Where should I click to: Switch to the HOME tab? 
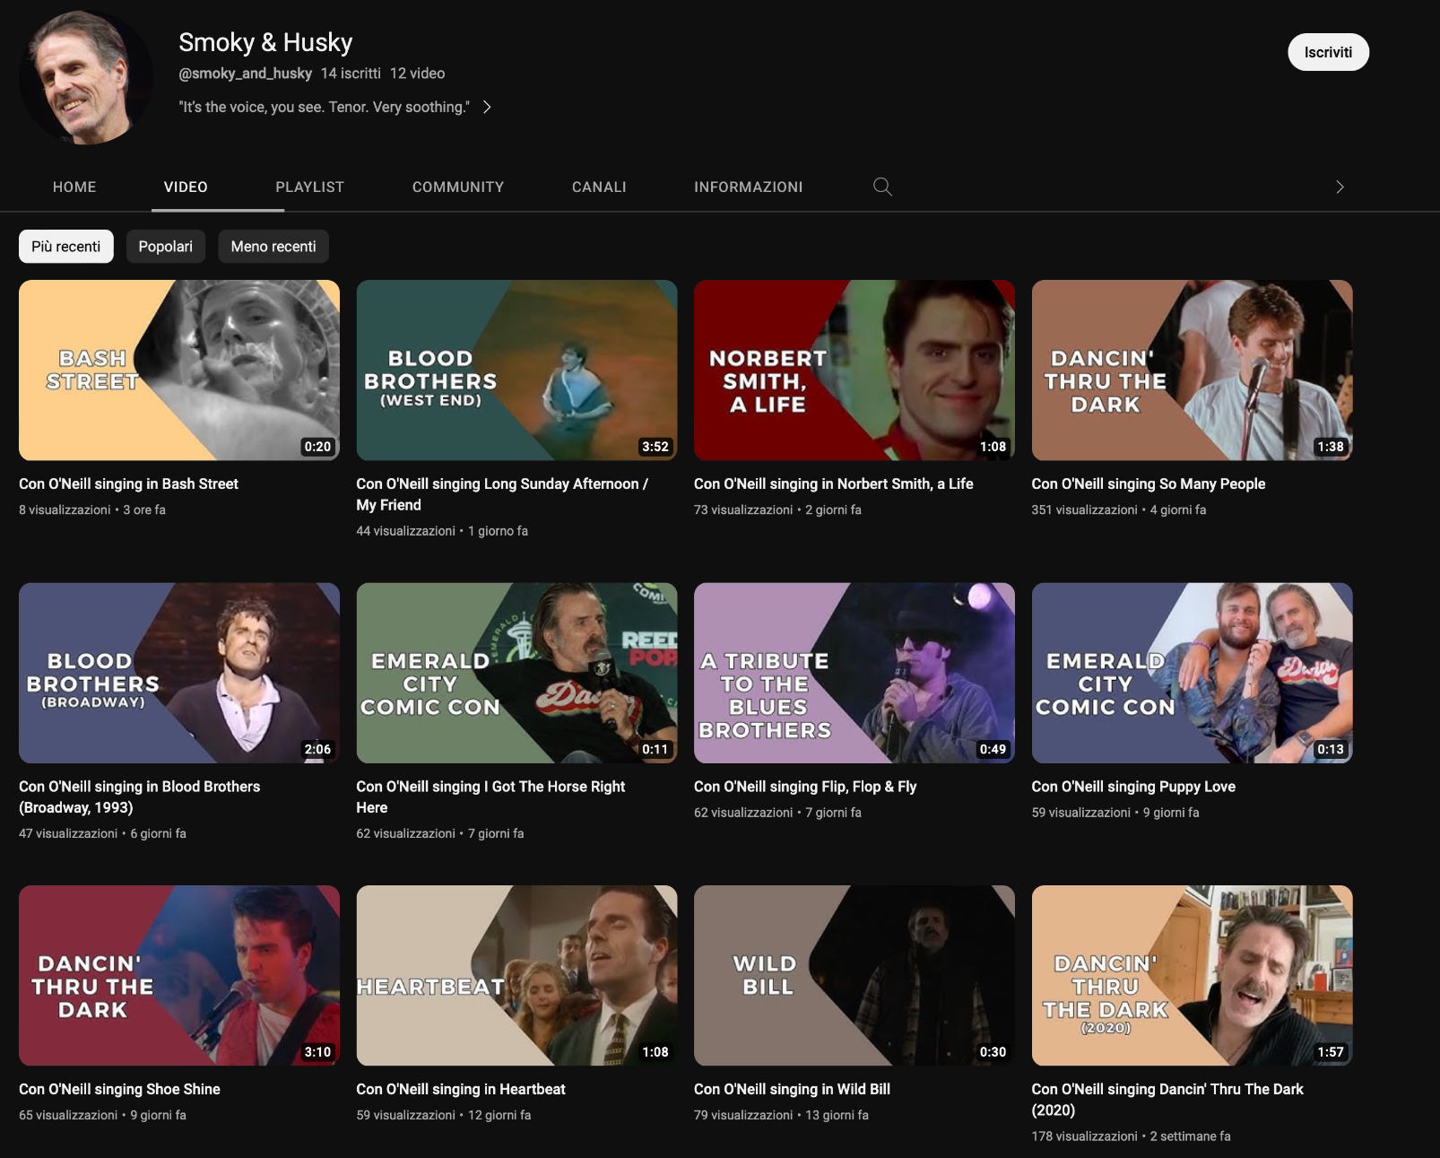pyautogui.click(x=74, y=187)
